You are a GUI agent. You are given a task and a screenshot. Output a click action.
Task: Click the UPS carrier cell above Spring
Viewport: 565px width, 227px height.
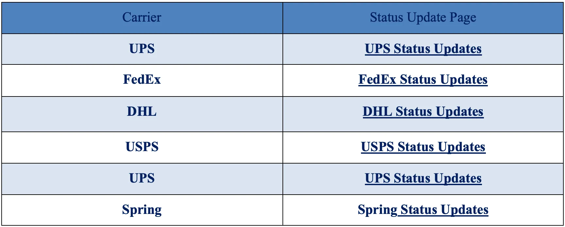[x=142, y=179]
